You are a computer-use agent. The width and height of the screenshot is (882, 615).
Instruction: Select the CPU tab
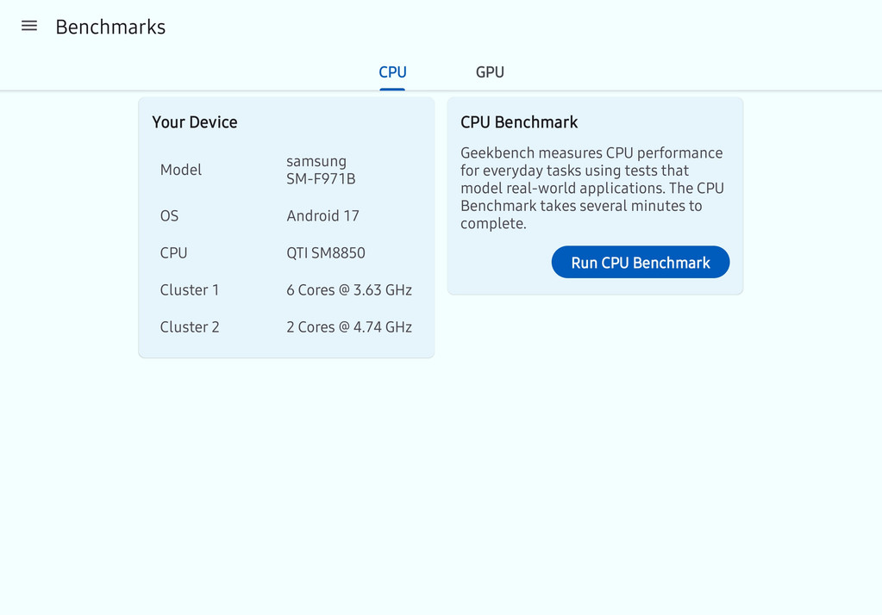coord(392,72)
